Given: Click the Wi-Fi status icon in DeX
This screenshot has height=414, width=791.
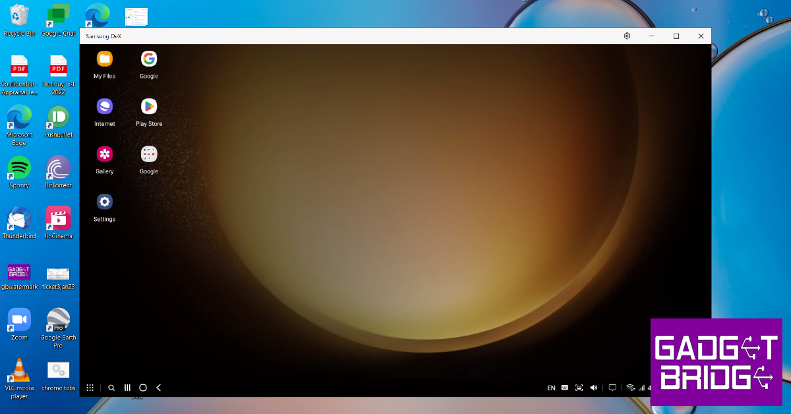Looking at the screenshot, I should [630, 388].
